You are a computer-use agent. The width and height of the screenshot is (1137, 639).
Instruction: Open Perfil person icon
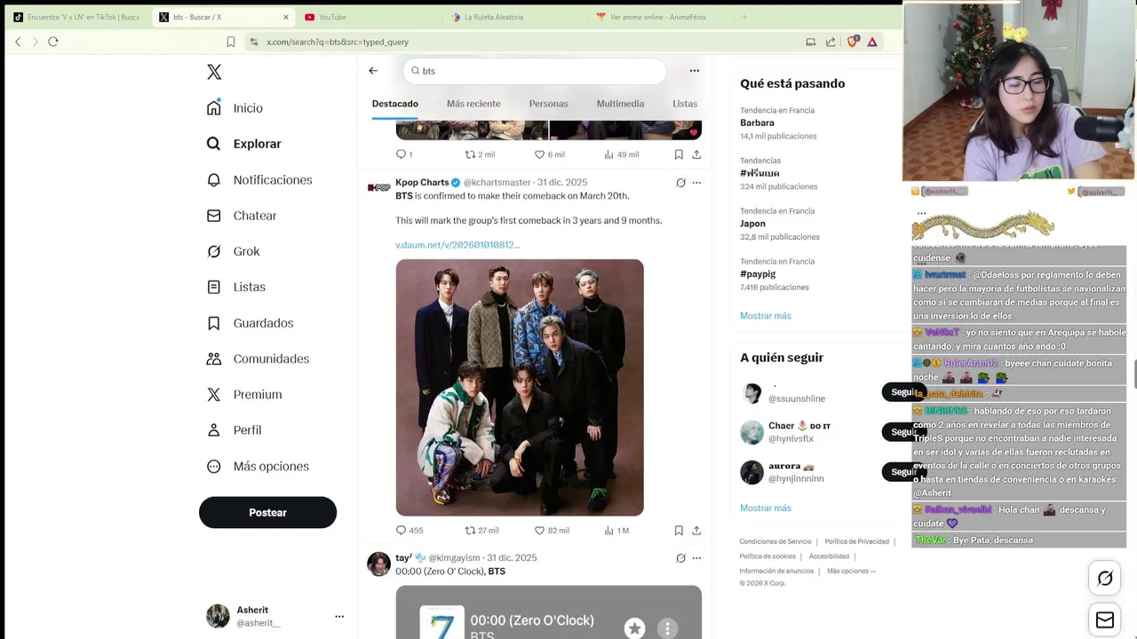[x=214, y=430]
